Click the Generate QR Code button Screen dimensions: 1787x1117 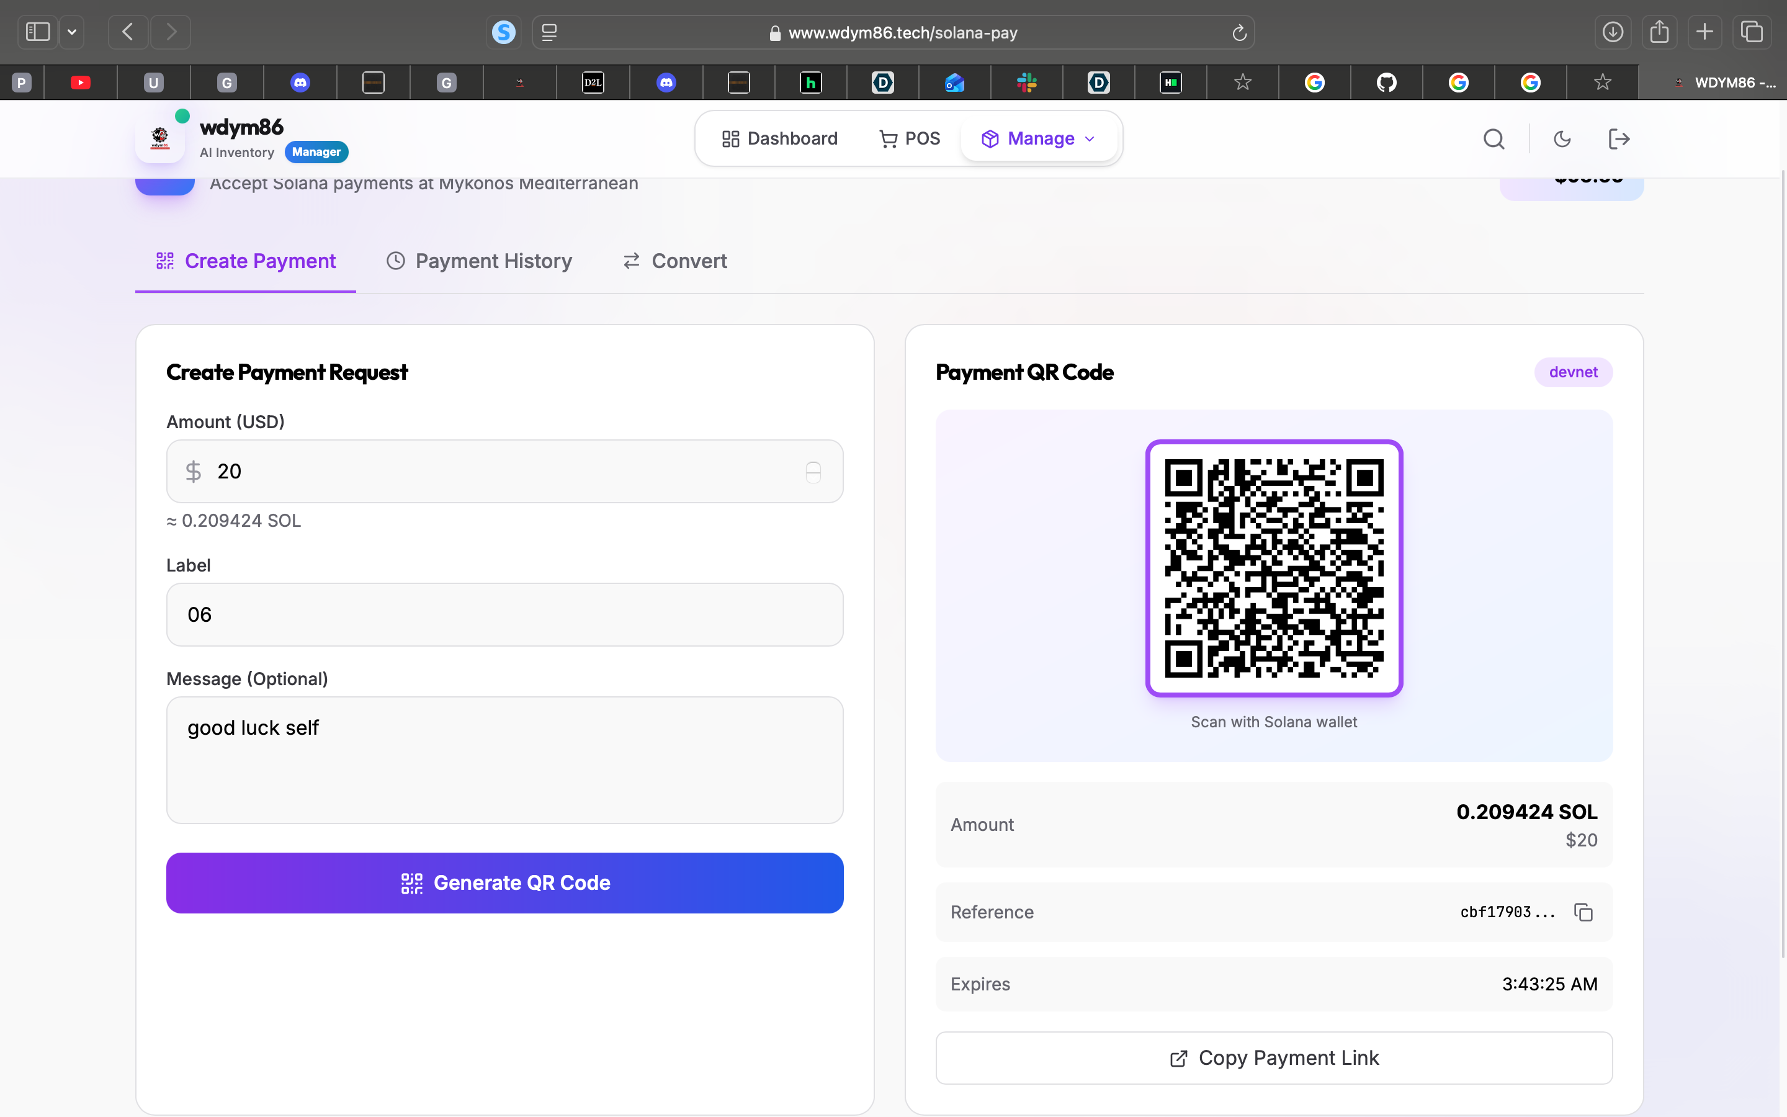(504, 883)
